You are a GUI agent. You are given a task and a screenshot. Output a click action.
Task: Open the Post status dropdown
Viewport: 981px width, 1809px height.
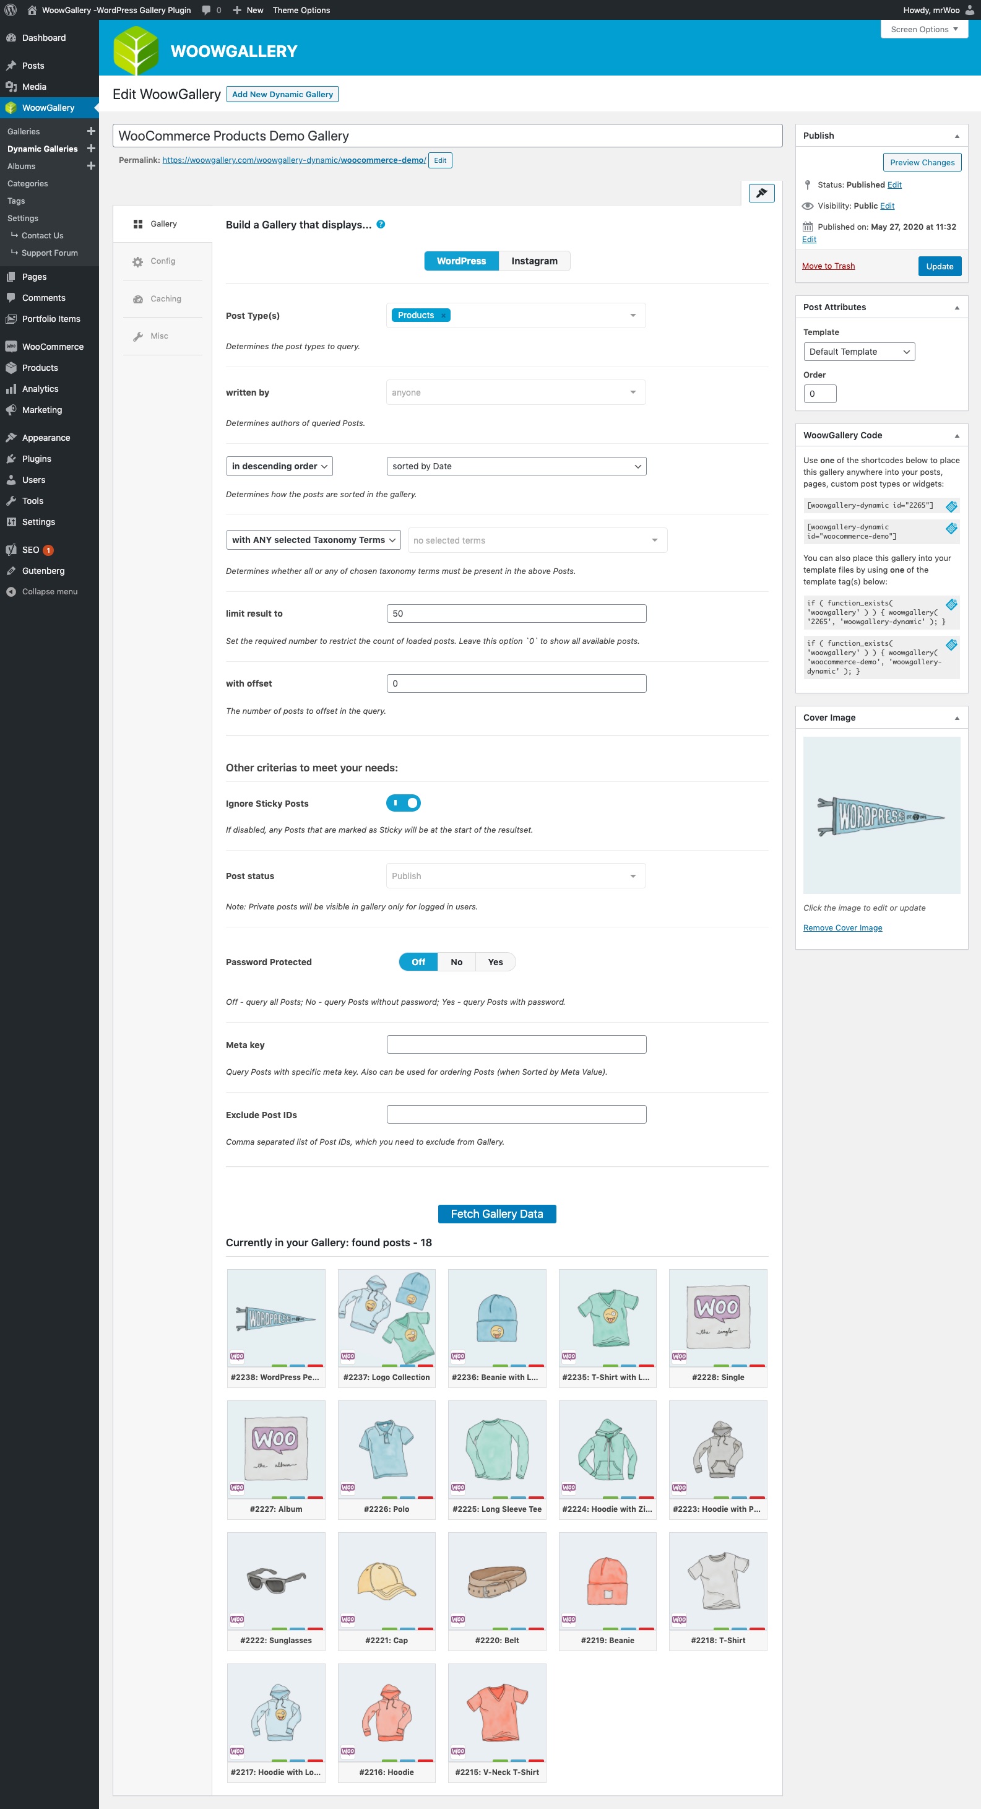pos(516,875)
